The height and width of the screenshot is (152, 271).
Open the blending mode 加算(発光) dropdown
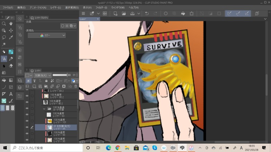(42, 75)
